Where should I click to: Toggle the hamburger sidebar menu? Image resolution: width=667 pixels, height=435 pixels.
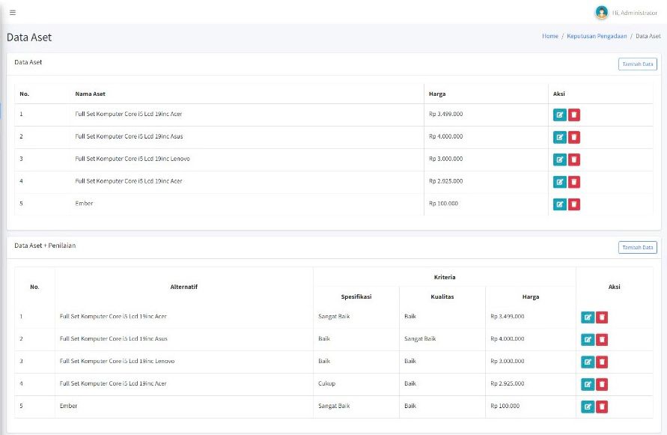click(13, 13)
